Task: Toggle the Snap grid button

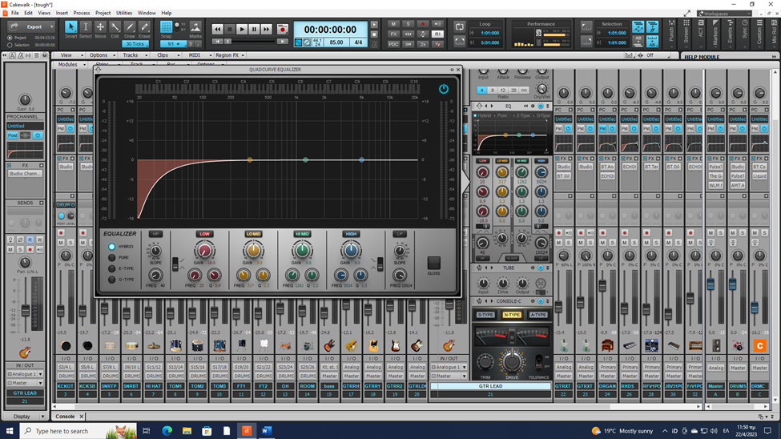Action: (166, 27)
